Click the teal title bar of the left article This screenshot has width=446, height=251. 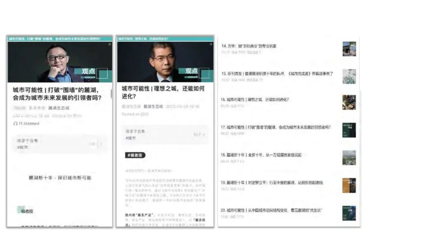(x=60, y=39)
